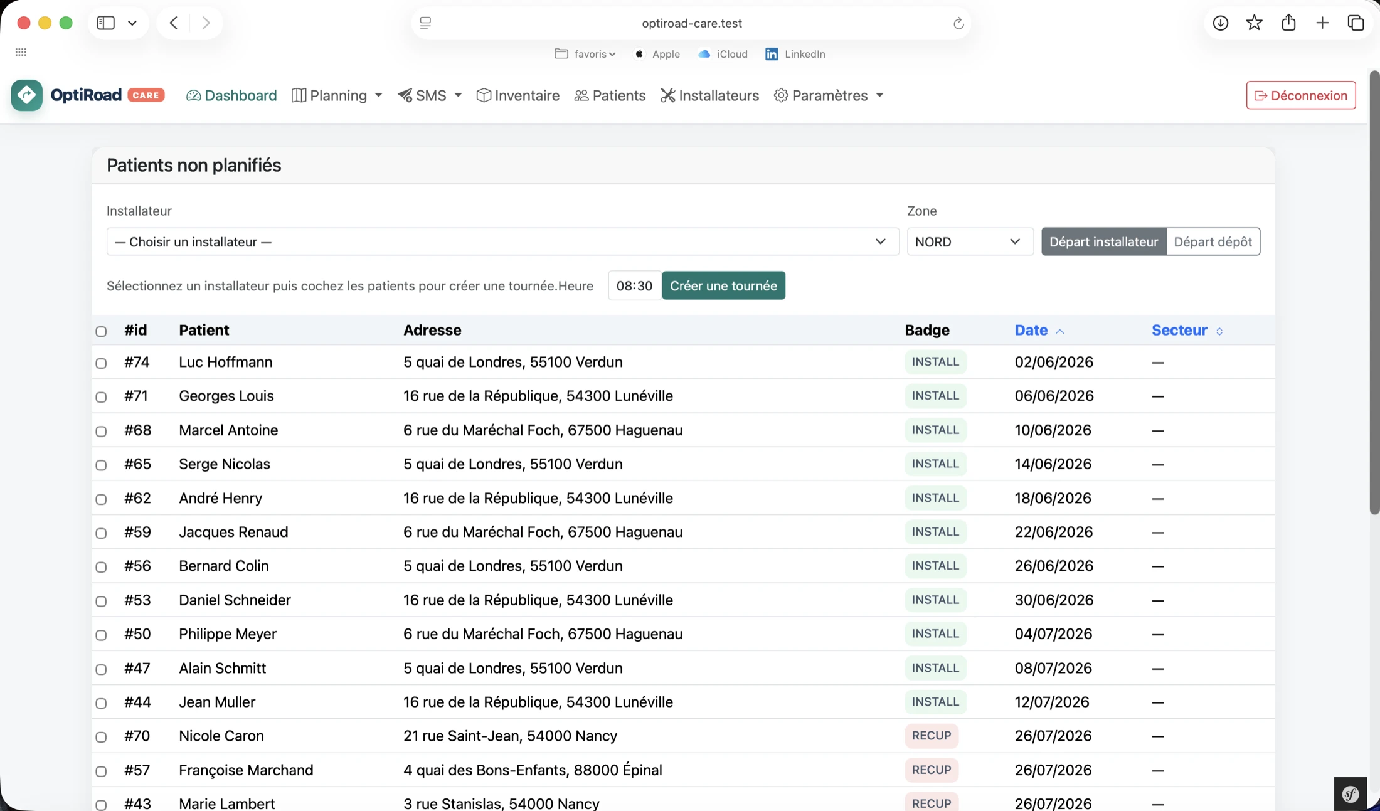Open the Safari sidebar toggle
Image resolution: width=1380 pixels, height=811 pixels.
click(x=106, y=23)
